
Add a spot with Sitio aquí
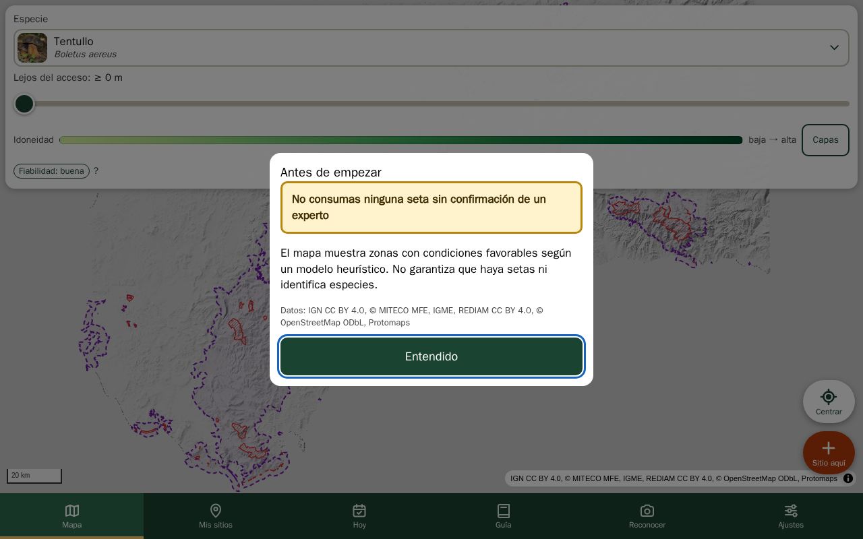tap(829, 453)
